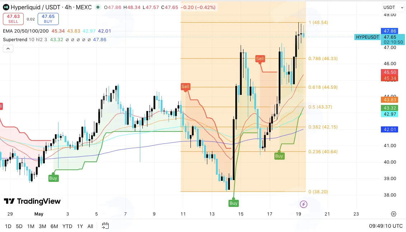This screenshot has height=232, width=406.
Task: Click the May label on time axis
Action: [x=39, y=214]
